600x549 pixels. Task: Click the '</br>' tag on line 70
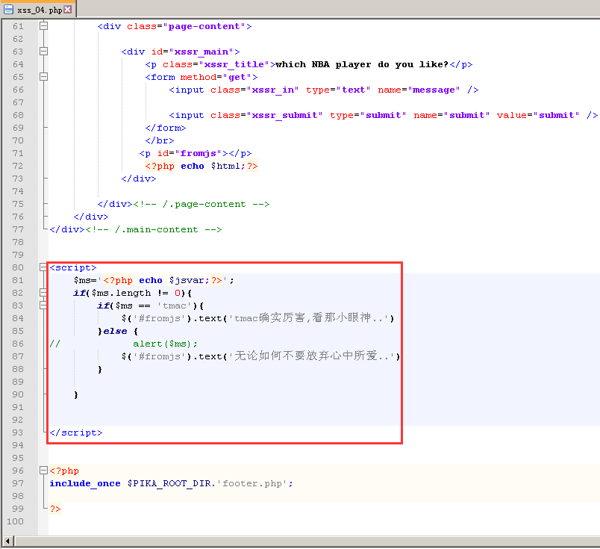pyautogui.click(x=160, y=140)
